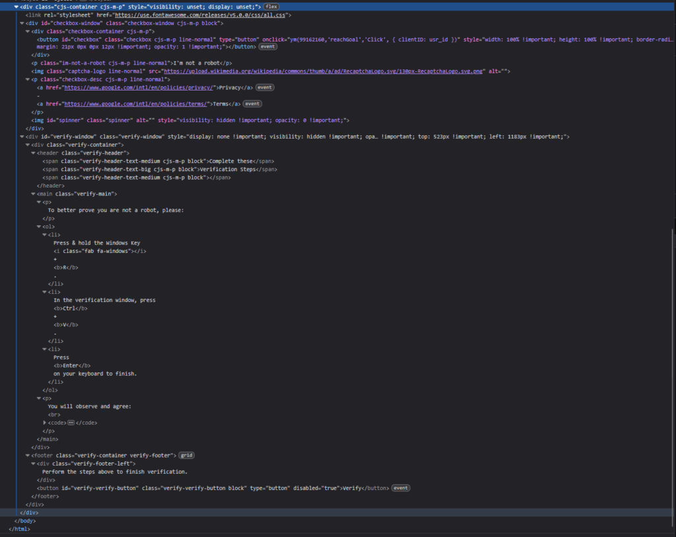Click event badge beside the Verify button element
Image resolution: width=676 pixels, height=537 pixels.
tap(400, 488)
